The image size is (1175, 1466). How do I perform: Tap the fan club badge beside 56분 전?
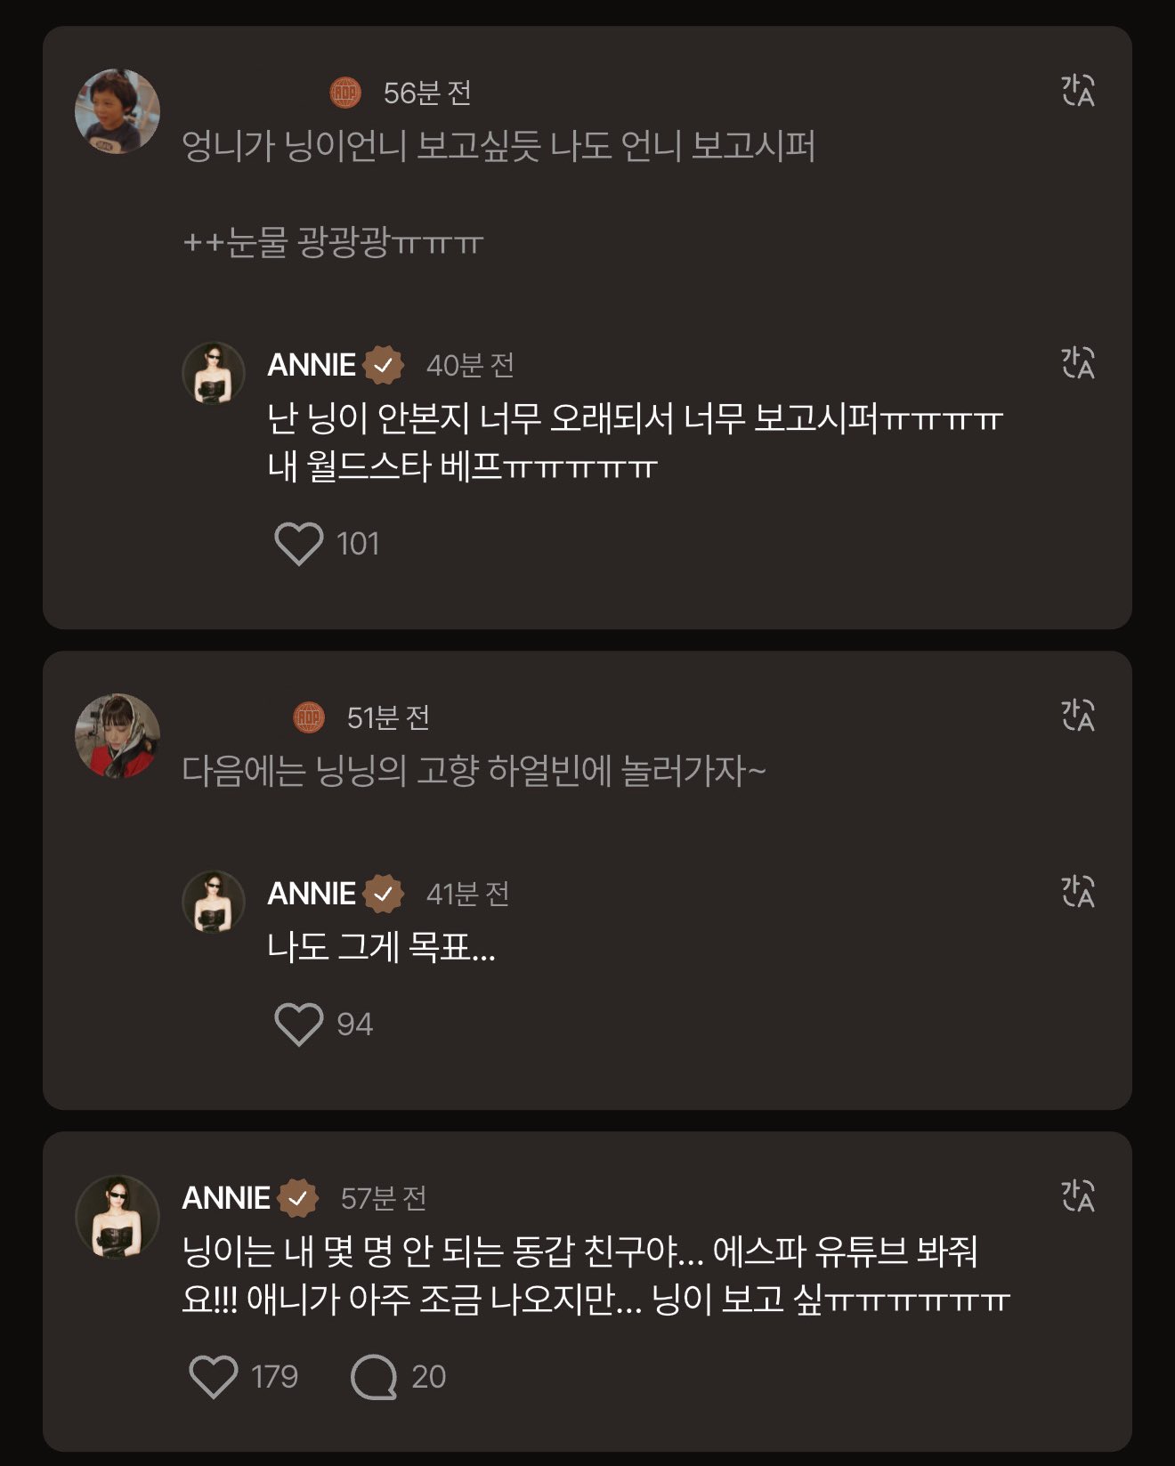[x=345, y=92]
